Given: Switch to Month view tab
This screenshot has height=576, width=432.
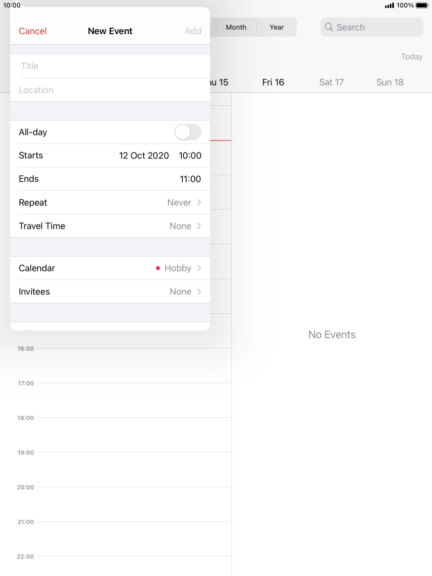Looking at the screenshot, I should [236, 27].
